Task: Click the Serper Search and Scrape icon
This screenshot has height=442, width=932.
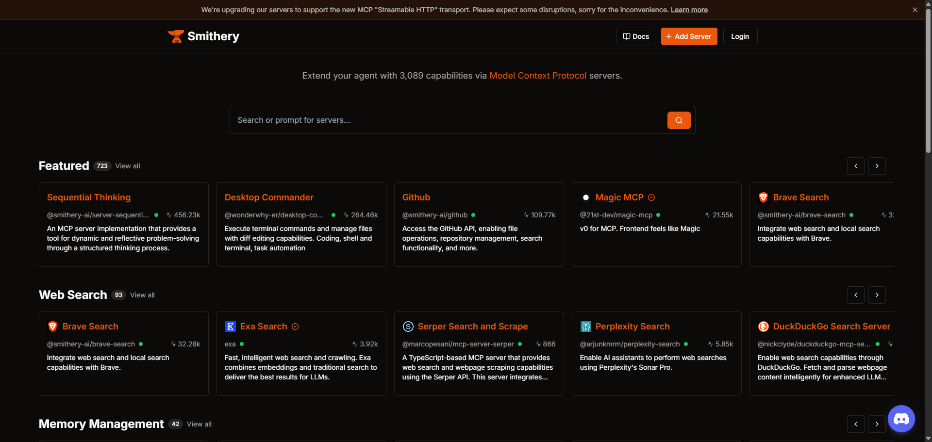Action: 408,327
